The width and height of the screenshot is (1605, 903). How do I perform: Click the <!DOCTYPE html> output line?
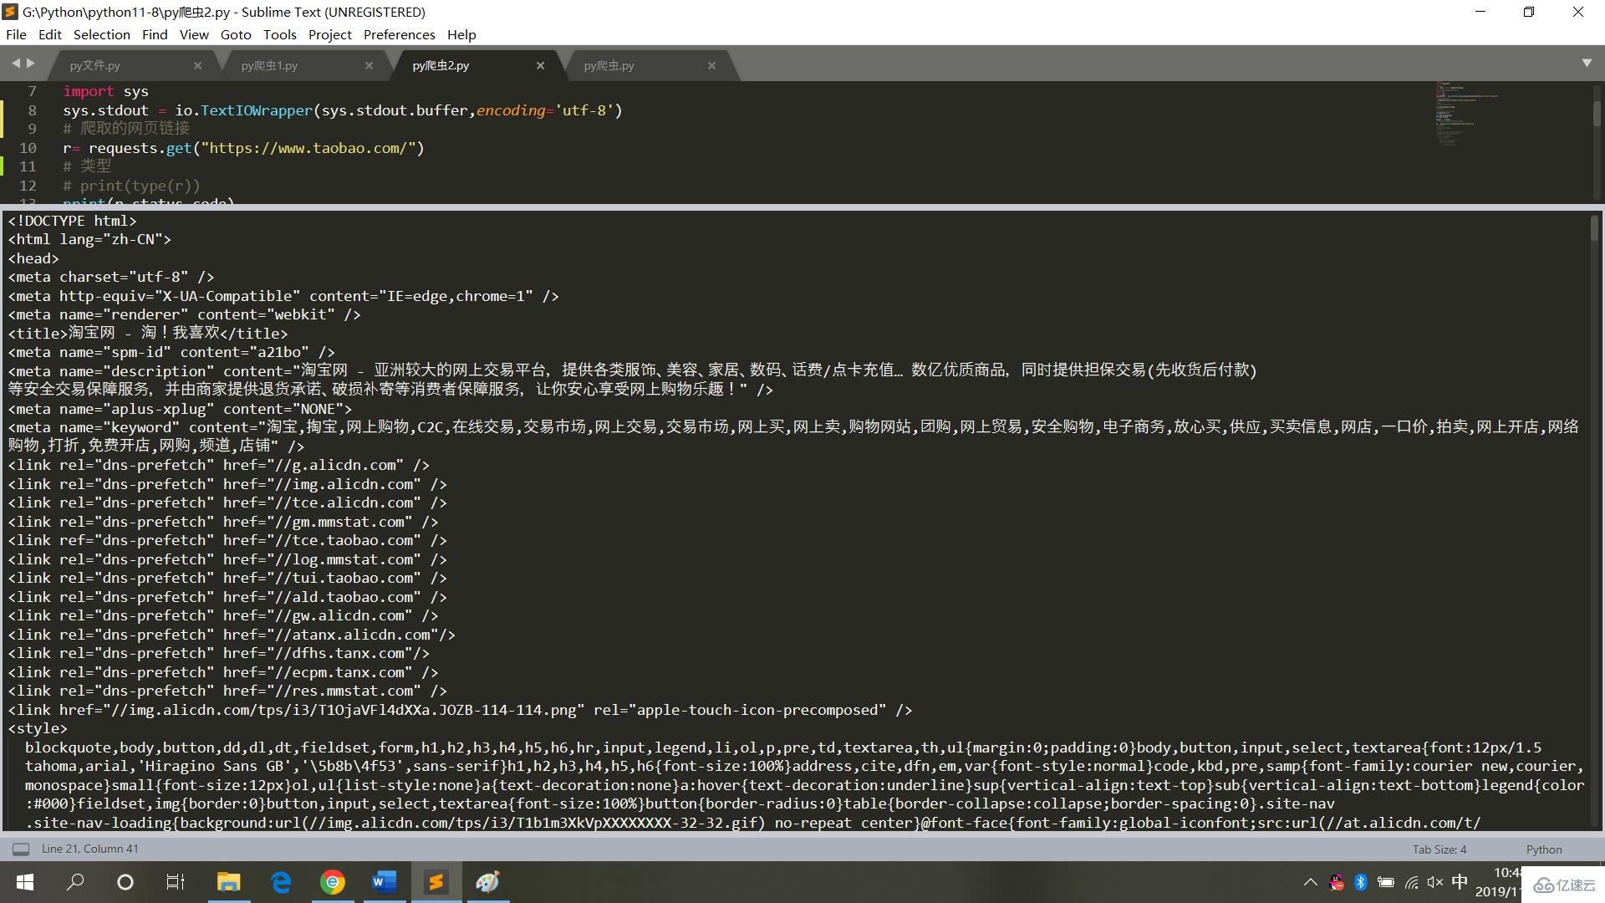(72, 221)
